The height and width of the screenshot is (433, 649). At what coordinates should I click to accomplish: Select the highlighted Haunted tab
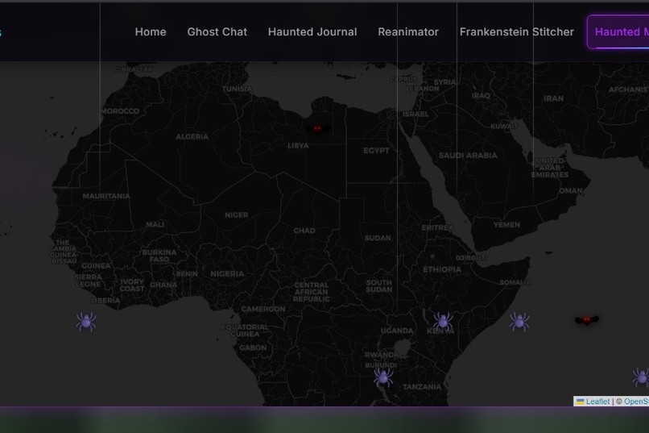click(618, 32)
